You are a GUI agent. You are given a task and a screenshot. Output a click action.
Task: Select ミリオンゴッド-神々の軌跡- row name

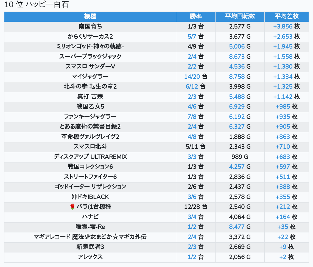90,46
